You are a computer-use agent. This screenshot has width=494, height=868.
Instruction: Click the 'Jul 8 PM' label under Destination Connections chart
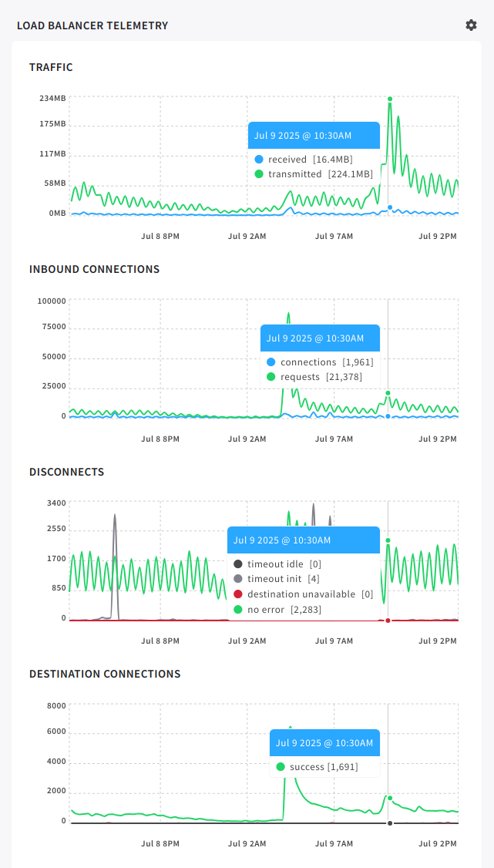click(160, 844)
